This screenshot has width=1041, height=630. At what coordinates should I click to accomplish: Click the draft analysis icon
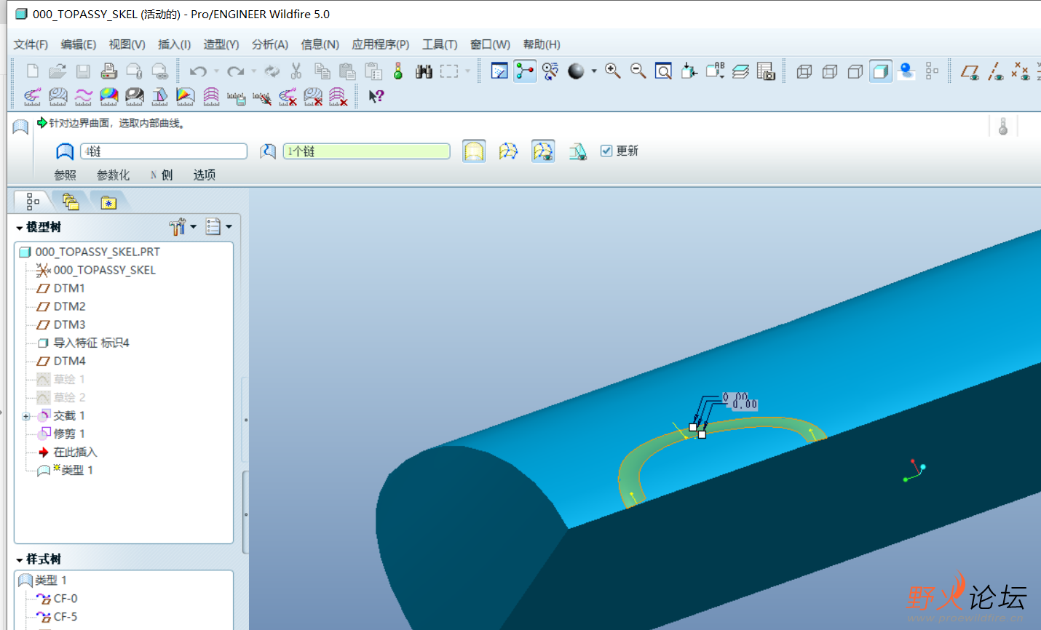[x=160, y=97]
